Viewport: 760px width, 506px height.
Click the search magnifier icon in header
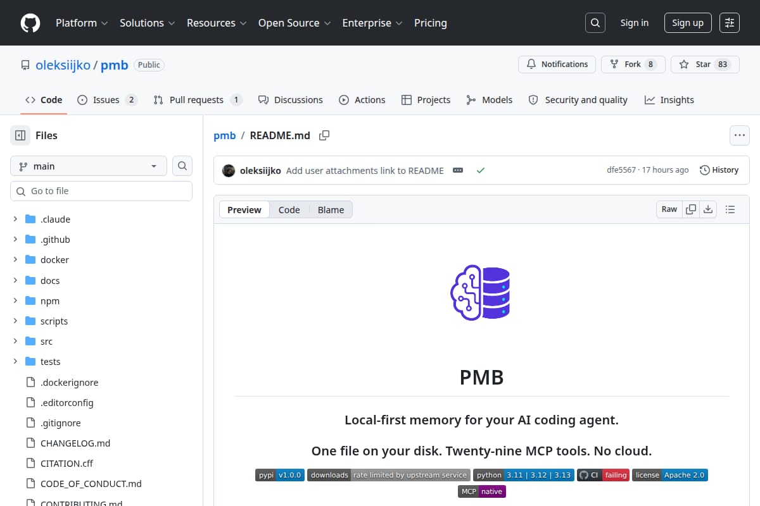tap(595, 23)
